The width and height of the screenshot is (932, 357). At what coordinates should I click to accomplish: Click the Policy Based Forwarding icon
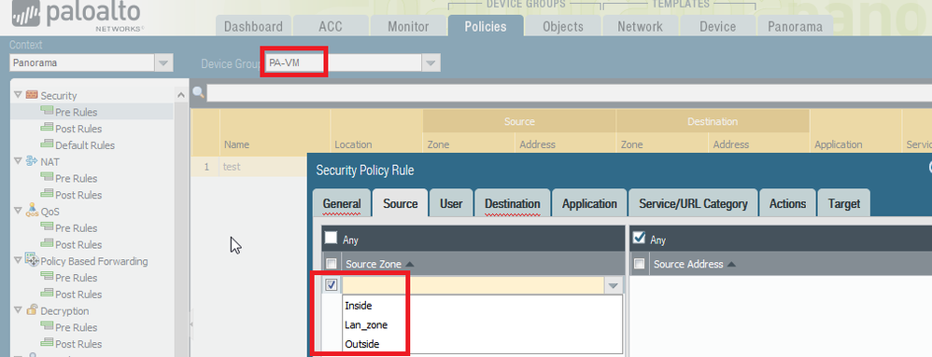coord(32,260)
